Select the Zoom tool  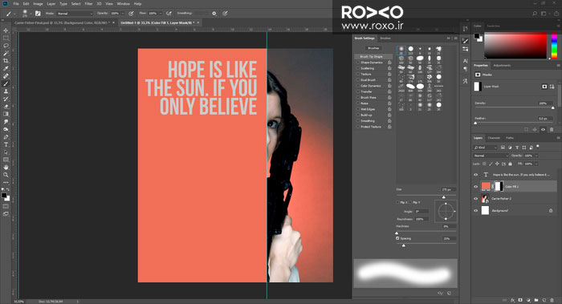point(6,175)
